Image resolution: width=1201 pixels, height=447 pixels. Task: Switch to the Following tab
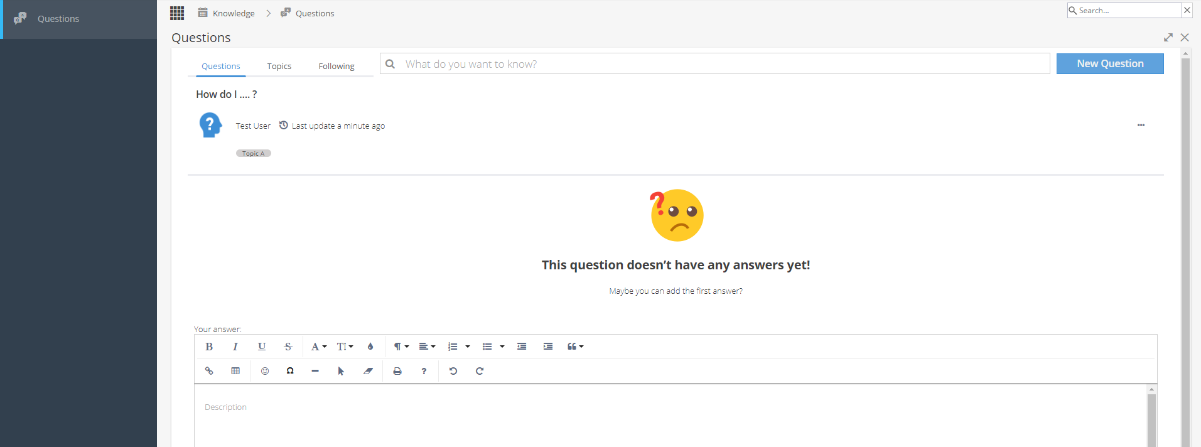(337, 66)
